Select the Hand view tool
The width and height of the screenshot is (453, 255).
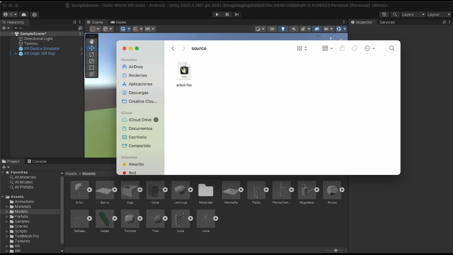pos(92,41)
